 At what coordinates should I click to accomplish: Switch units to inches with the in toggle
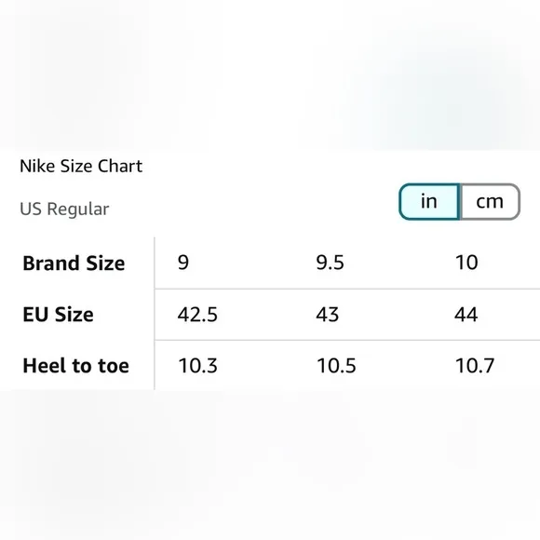pyautogui.click(x=429, y=201)
